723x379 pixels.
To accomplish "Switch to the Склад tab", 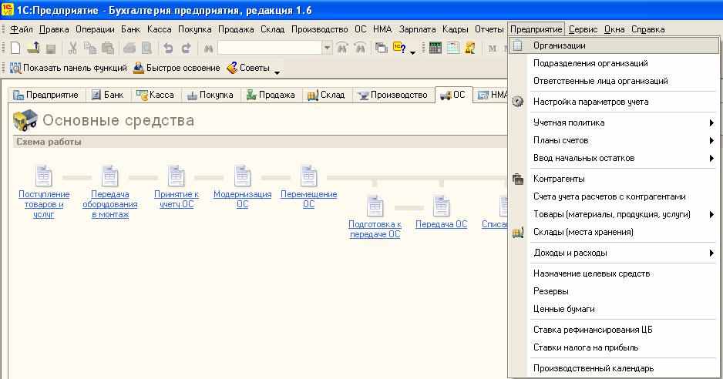I will coord(327,95).
